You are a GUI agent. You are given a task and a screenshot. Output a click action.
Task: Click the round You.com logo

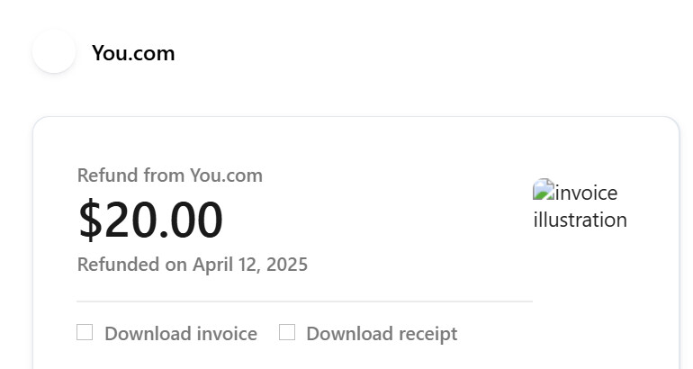click(x=54, y=52)
